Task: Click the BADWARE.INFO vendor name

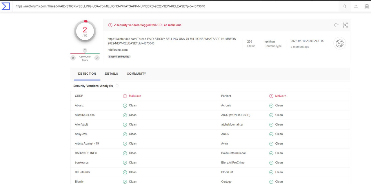Action: [86, 153]
